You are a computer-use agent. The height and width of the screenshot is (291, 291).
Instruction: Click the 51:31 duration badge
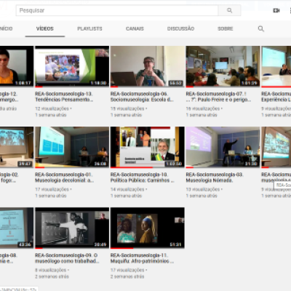click(x=175, y=244)
